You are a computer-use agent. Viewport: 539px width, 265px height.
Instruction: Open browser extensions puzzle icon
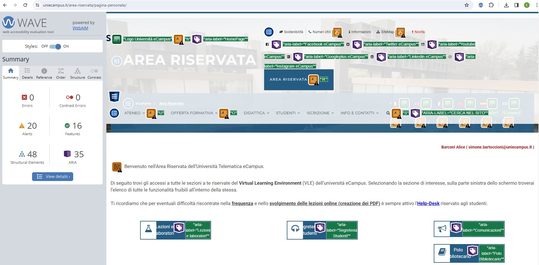(491, 5)
